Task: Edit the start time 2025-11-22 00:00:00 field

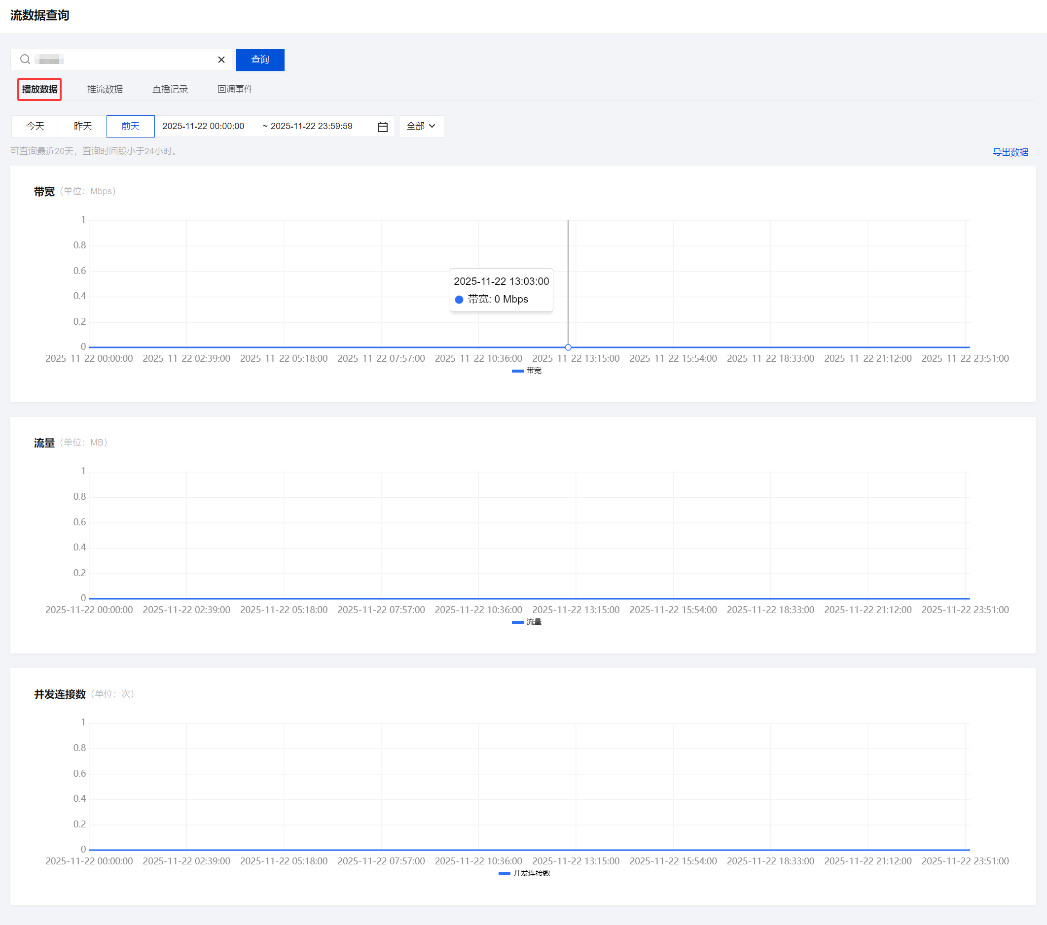Action: (x=203, y=127)
